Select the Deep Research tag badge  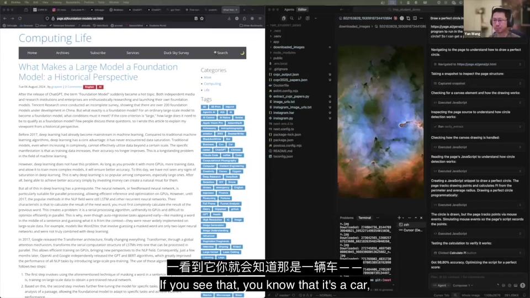(211, 177)
